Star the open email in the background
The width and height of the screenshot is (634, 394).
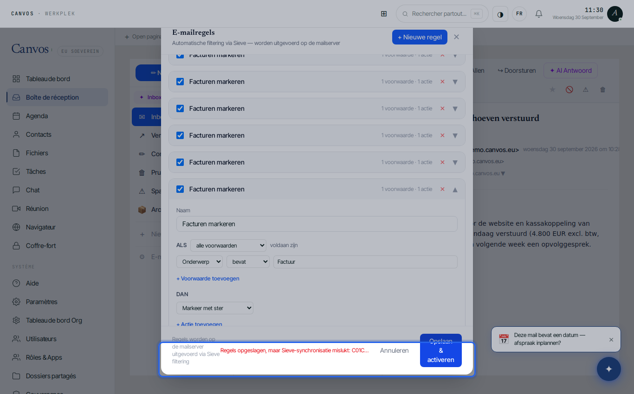pyautogui.click(x=552, y=89)
